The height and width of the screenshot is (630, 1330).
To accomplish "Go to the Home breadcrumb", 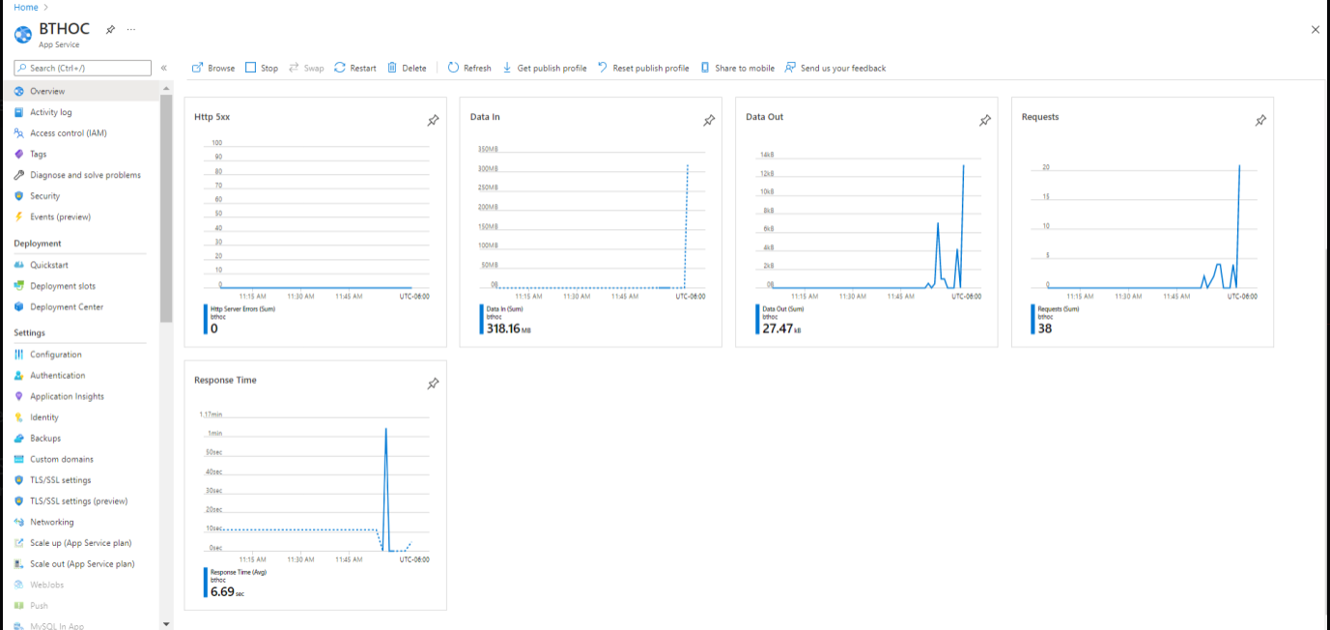I will [26, 7].
